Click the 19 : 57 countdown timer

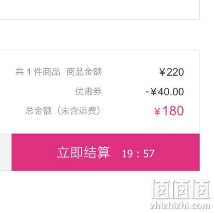click(138, 154)
